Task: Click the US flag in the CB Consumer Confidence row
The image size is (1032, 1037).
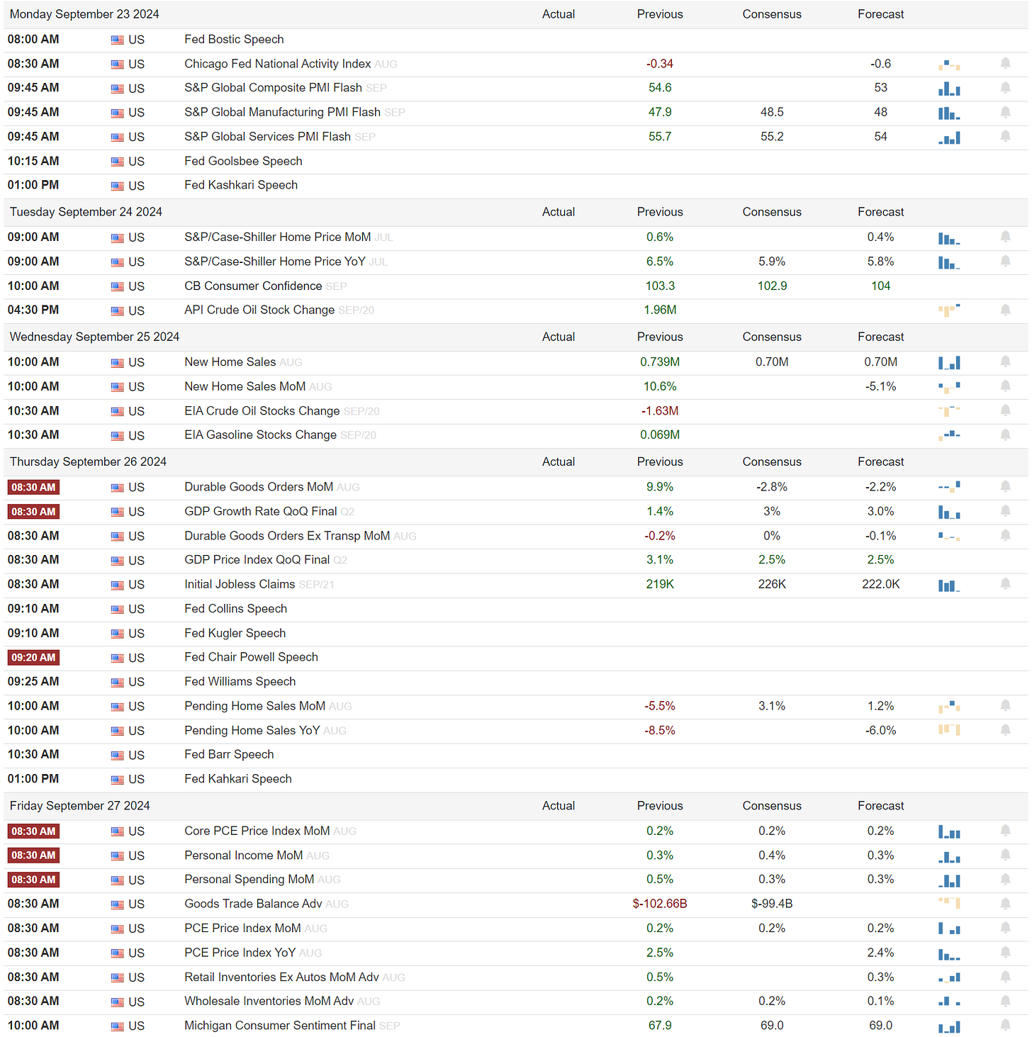Action: 118,287
